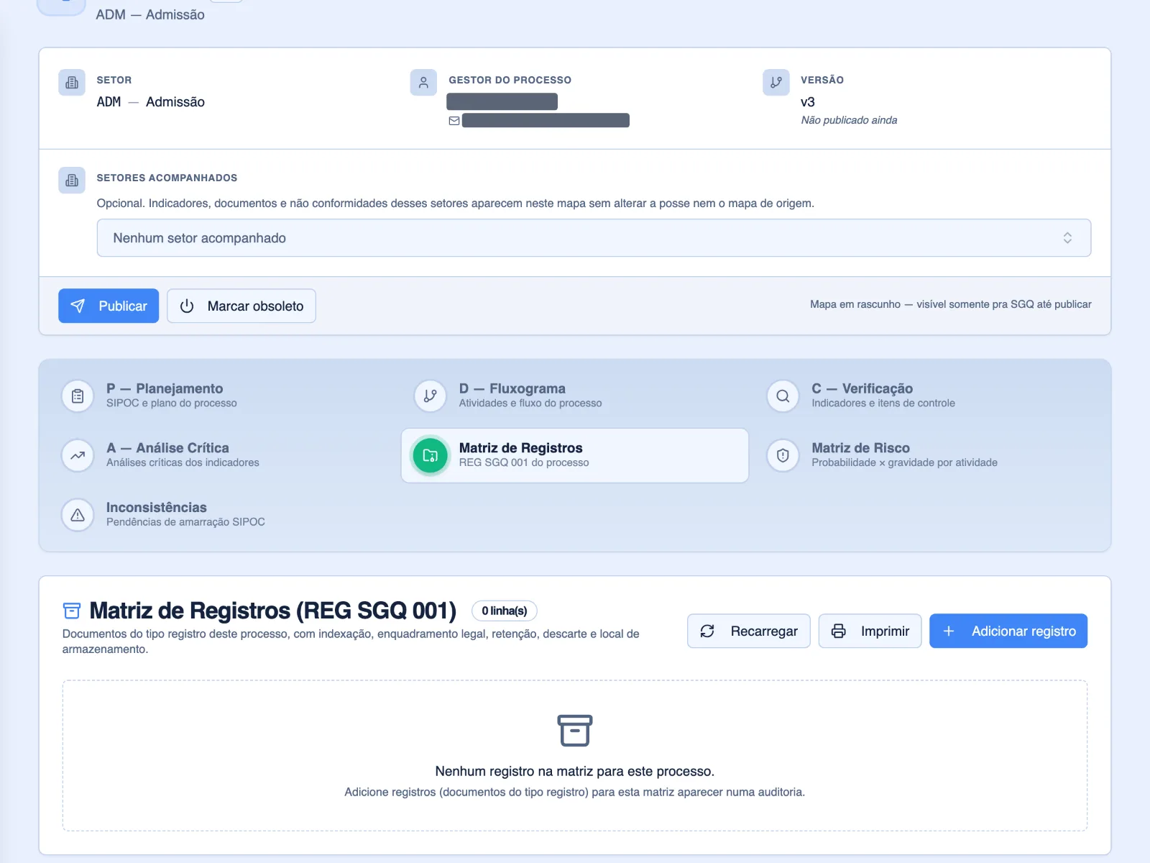1150x863 pixels.
Task: Open the Planejamento clipboard icon
Action: 78,396
